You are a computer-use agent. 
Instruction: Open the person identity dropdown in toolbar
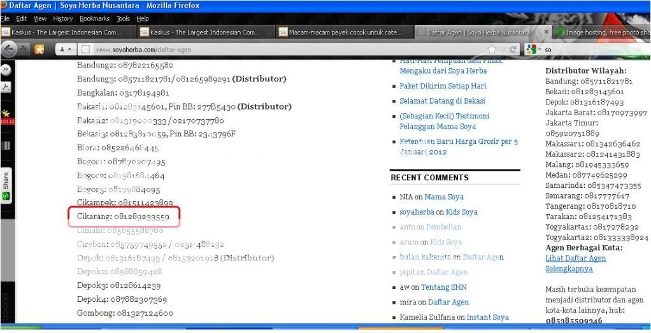coord(65,50)
